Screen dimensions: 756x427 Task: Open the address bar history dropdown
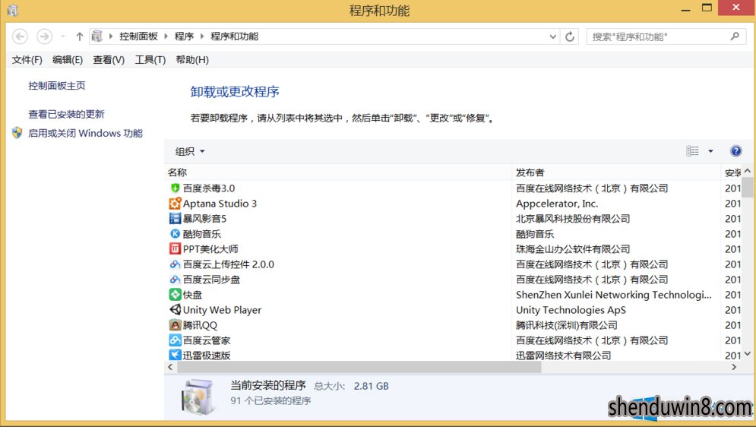(553, 36)
